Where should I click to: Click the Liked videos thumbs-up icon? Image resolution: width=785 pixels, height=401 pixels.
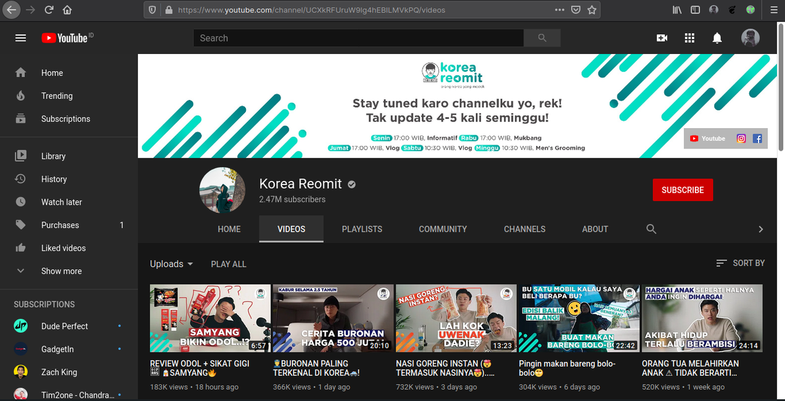pyautogui.click(x=21, y=248)
